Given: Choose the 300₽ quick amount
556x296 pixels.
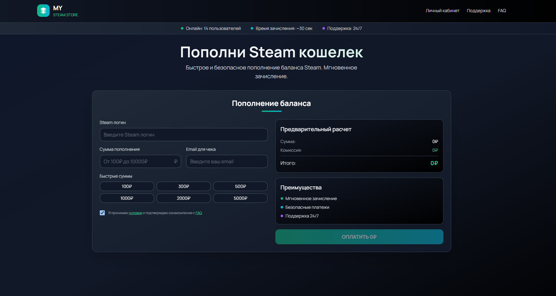Looking at the screenshot, I should (x=184, y=186).
